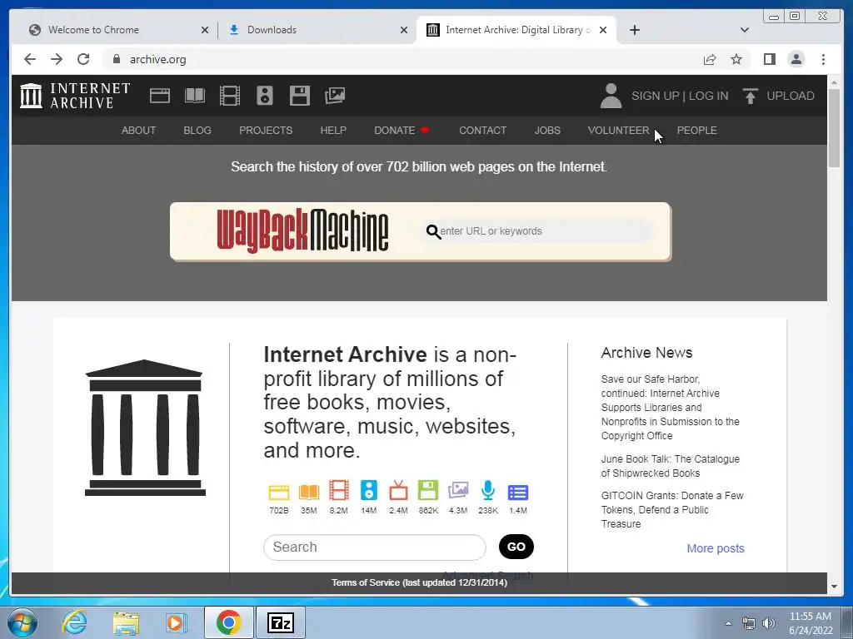Click the share page icon in address bar

click(x=710, y=59)
